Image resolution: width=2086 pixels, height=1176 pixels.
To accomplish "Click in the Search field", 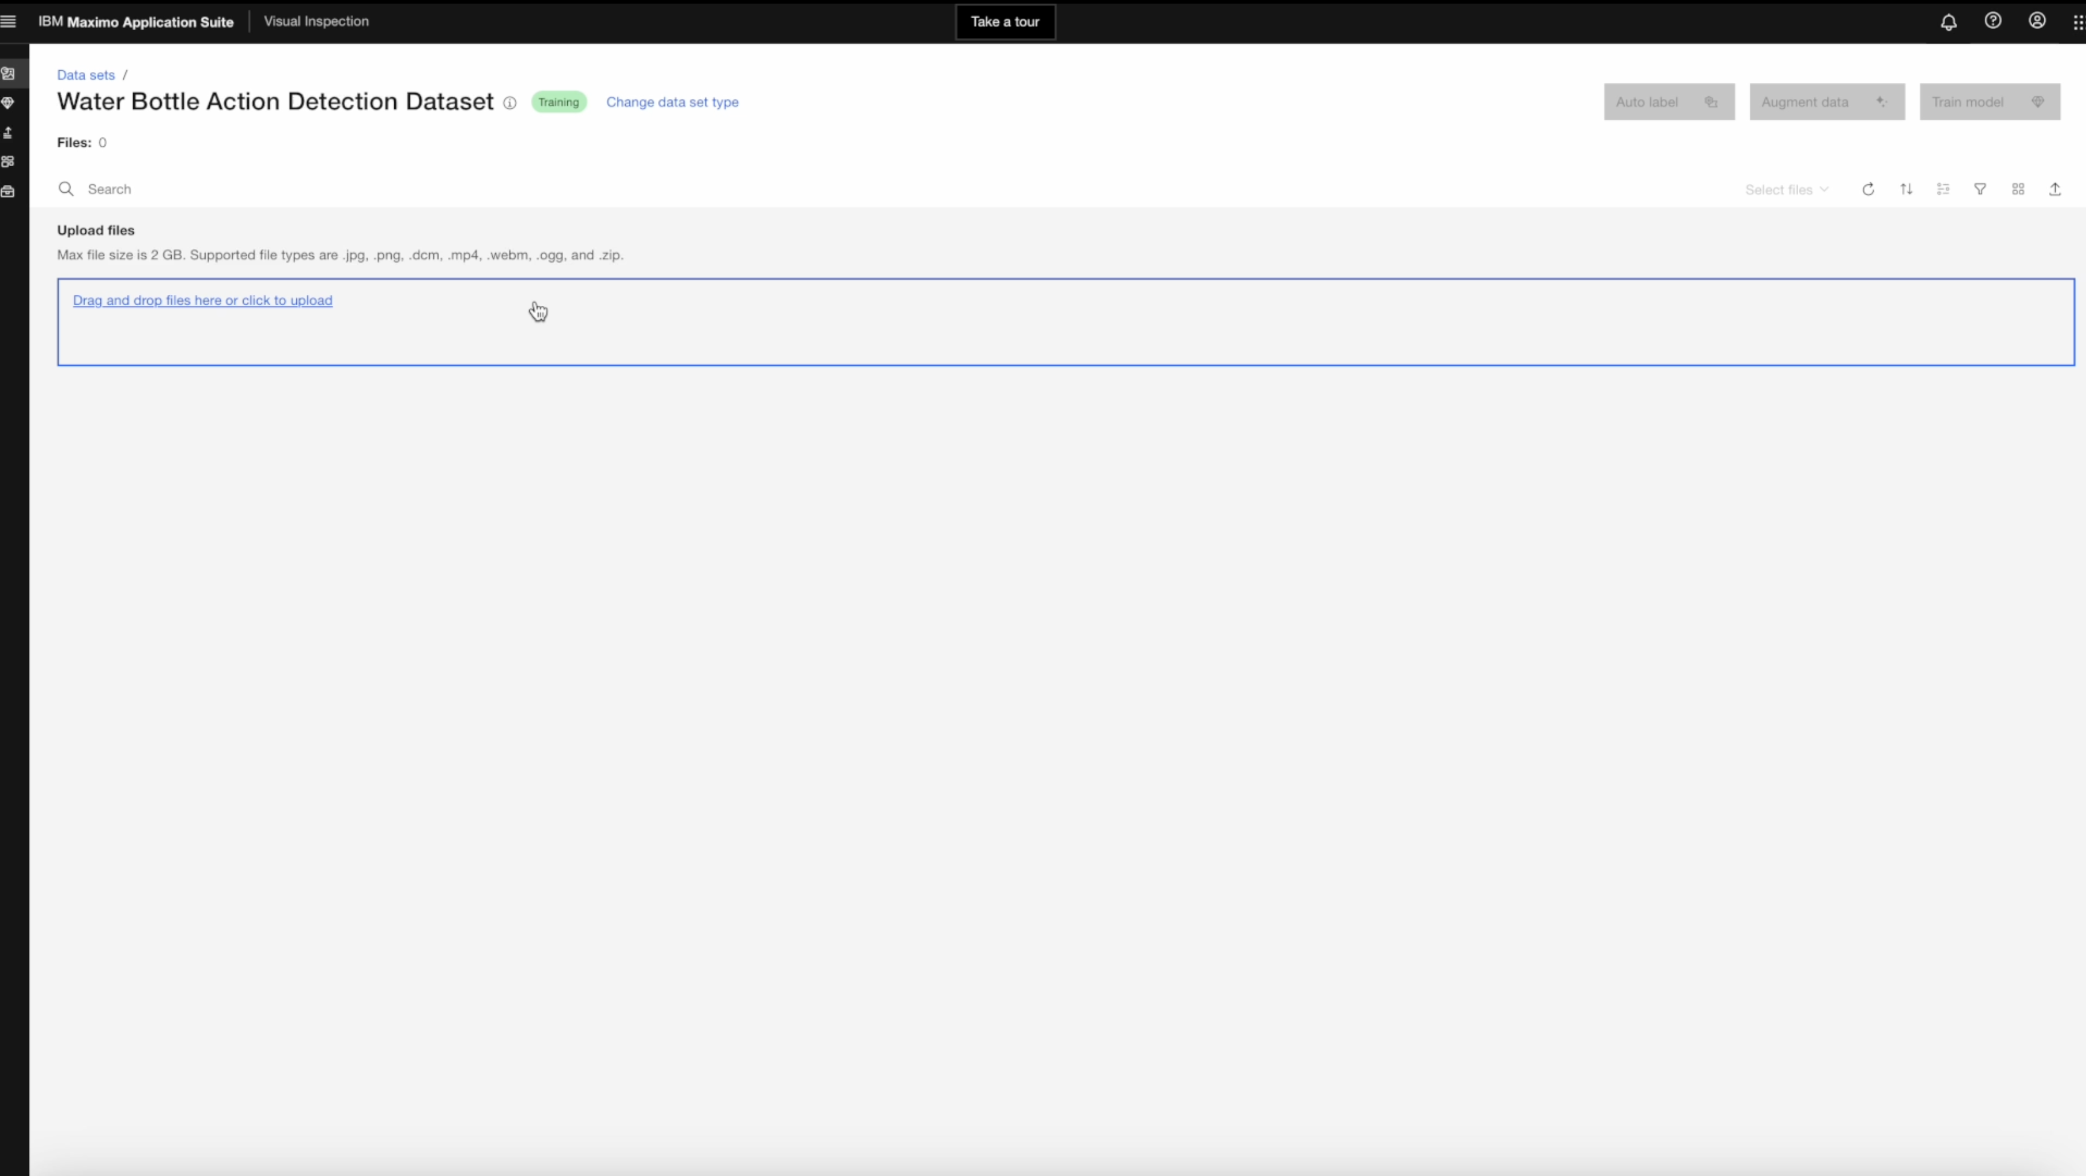I will (x=486, y=189).
